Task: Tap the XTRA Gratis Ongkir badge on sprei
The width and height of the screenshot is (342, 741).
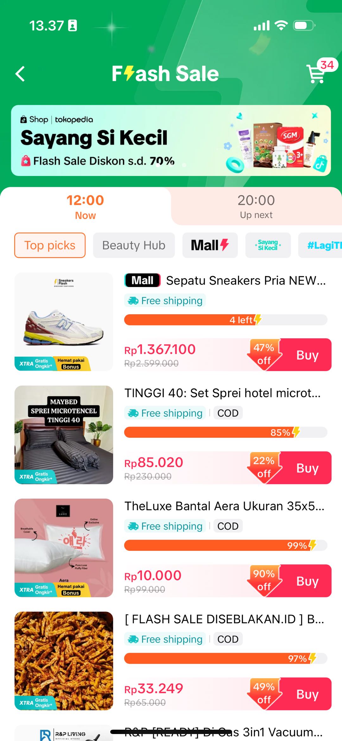Action: (x=35, y=476)
